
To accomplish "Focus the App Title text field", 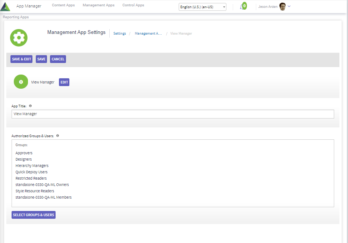I will 173,114.
